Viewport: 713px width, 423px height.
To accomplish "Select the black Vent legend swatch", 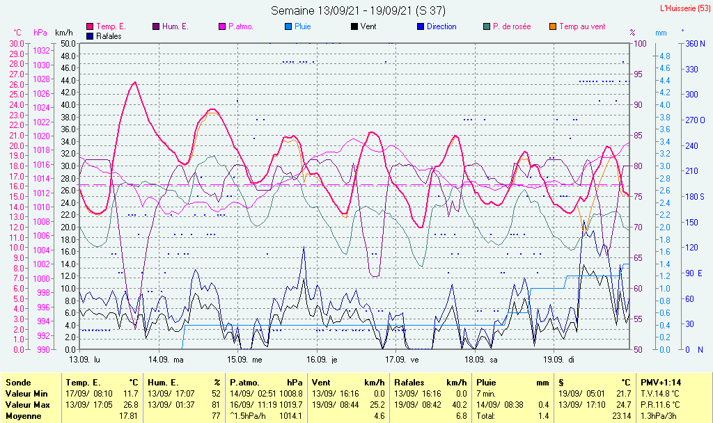I will [x=354, y=27].
